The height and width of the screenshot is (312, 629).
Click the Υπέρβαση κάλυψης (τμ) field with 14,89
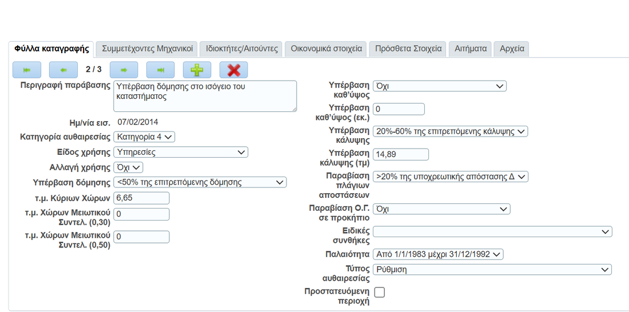click(401, 154)
